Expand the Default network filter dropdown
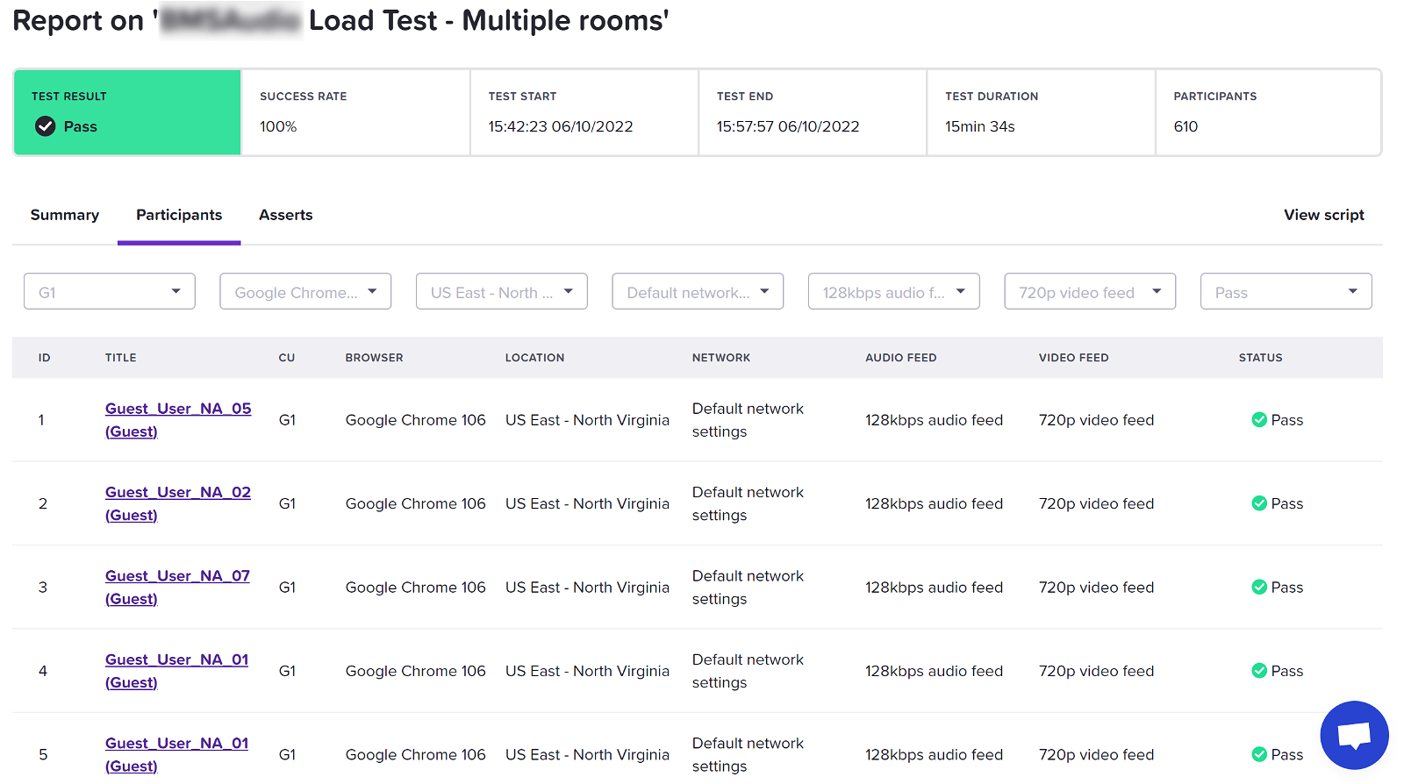Image resolution: width=1404 pixels, height=784 pixels. pos(698,292)
